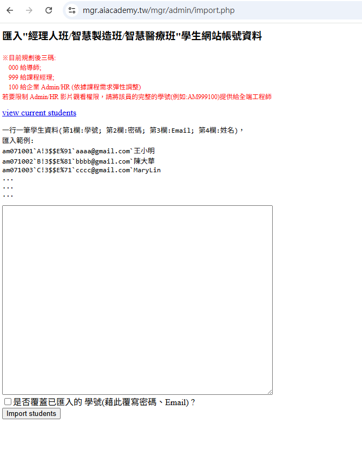The image size is (362, 449).
Task: Click inside the large student data textarea
Action: pyautogui.click(x=137, y=300)
